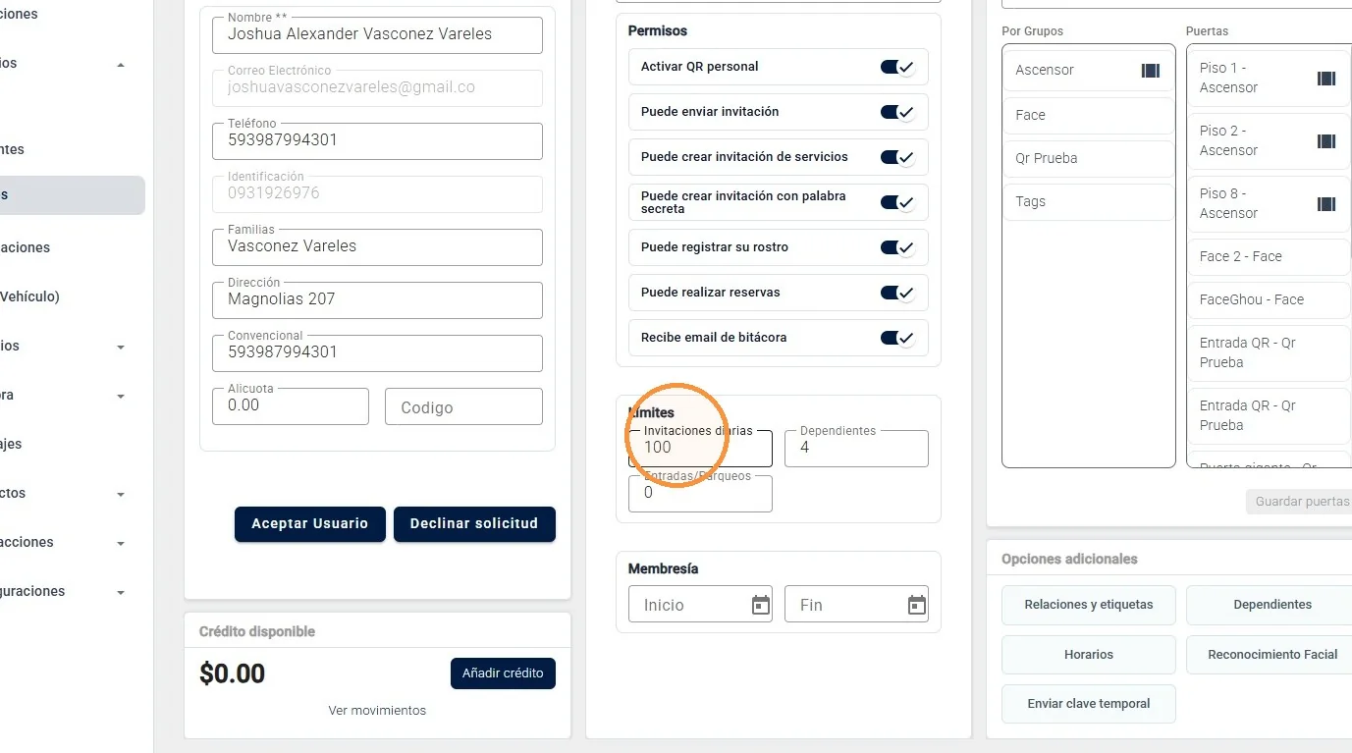Click the Convencional input field
This screenshot has height=753, width=1352.
(377, 353)
